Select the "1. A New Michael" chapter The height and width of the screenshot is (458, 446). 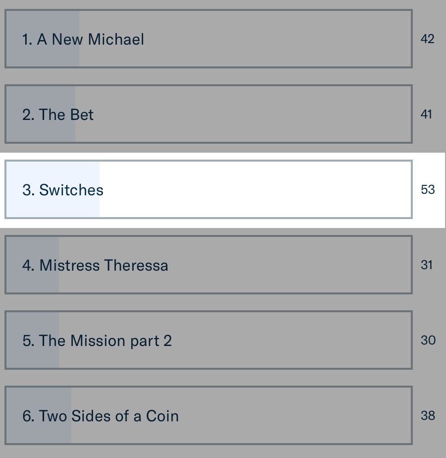coord(83,39)
